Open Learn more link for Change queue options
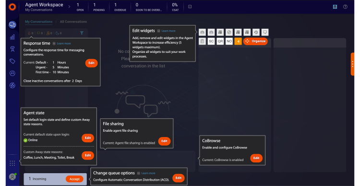The height and width of the screenshot is (186, 360). click(x=148, y=173)
